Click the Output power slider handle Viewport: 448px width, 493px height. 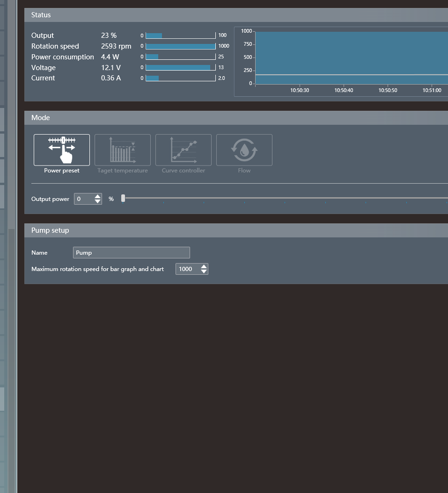click(x=123, y=199)
